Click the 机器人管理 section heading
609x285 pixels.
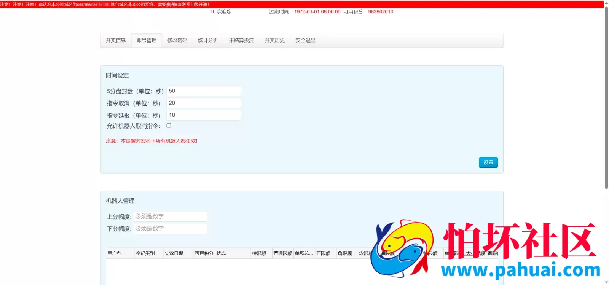point(120,201)
